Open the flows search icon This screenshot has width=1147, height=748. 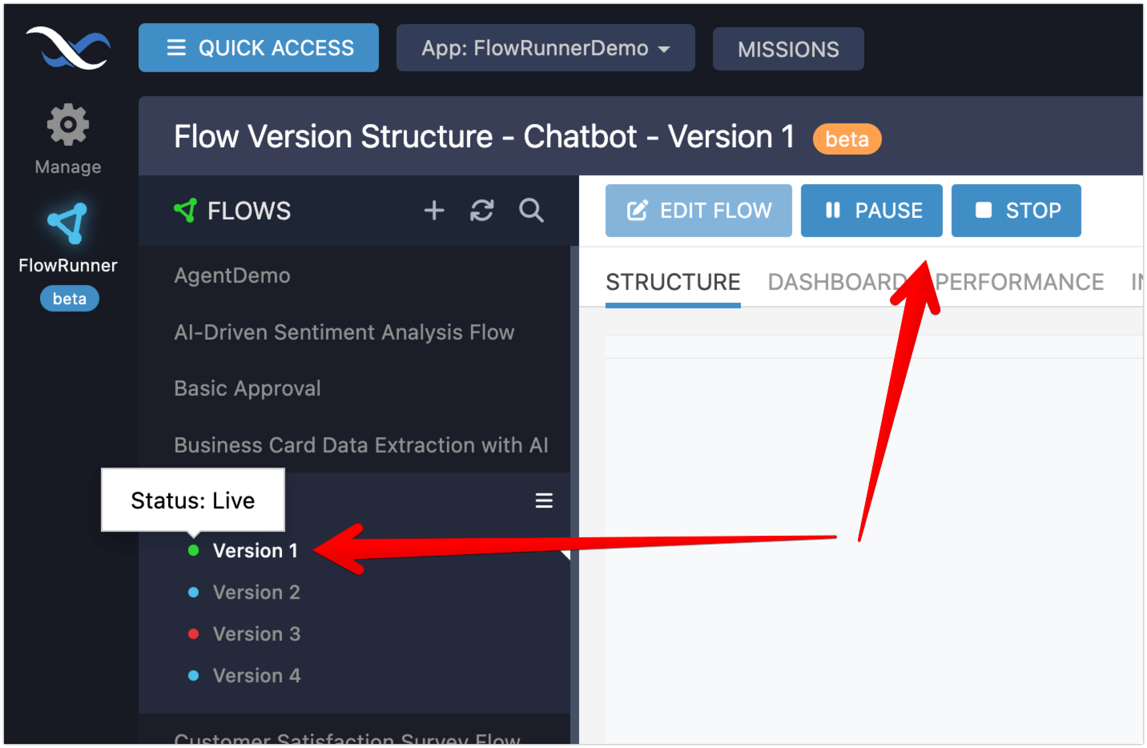(x=531, y=211)
